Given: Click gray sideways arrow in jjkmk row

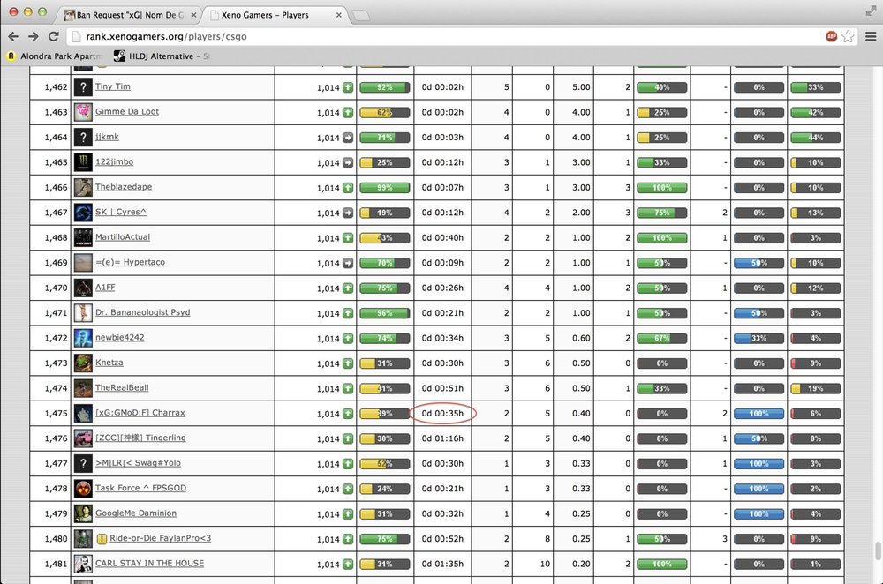Looking at the screenshot, I should (348, 138).
